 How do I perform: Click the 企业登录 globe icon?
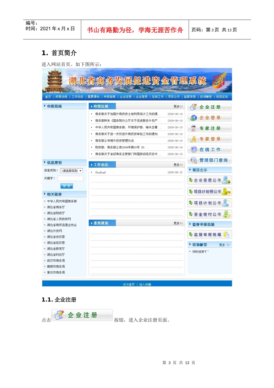tap(194, 118)
